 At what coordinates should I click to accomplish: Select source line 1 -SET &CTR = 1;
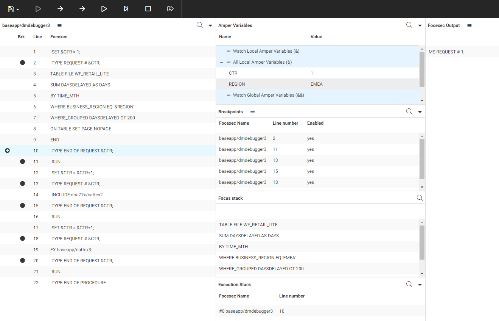(108, 52)
